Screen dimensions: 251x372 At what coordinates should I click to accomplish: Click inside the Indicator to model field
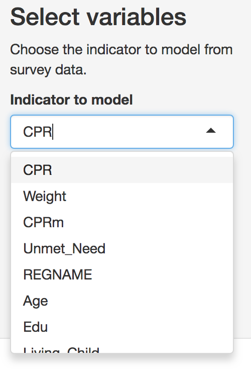(122, 132)
